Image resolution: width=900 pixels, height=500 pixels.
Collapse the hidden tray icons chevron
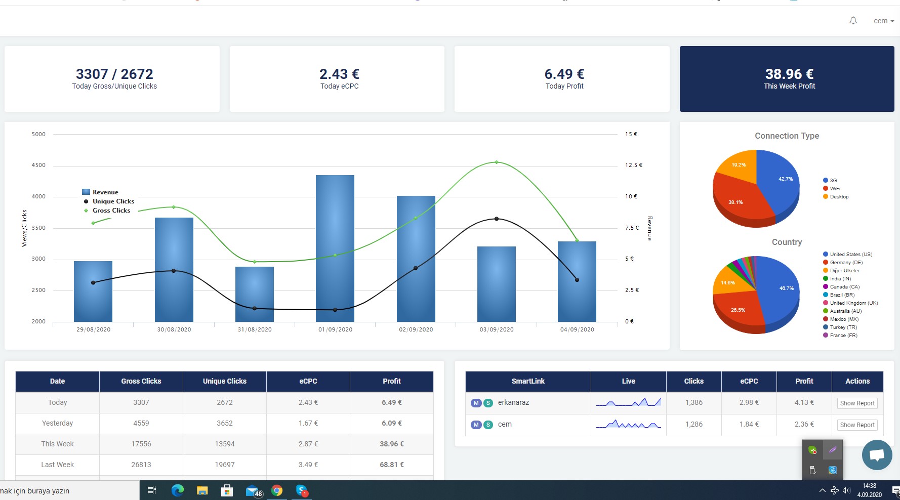(822, 490)
